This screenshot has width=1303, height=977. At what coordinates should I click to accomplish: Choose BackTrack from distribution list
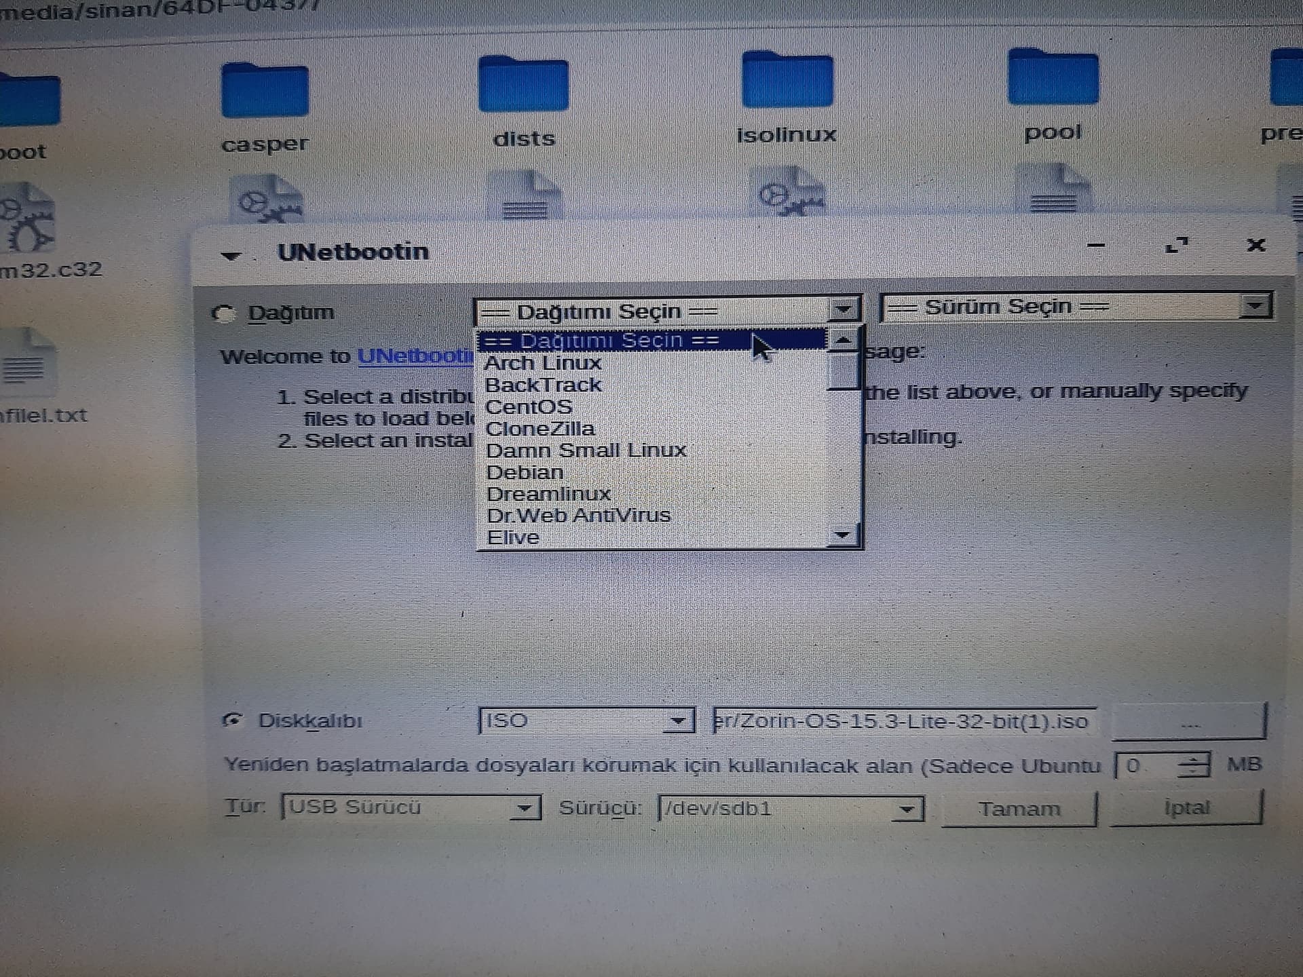point(543,385)
